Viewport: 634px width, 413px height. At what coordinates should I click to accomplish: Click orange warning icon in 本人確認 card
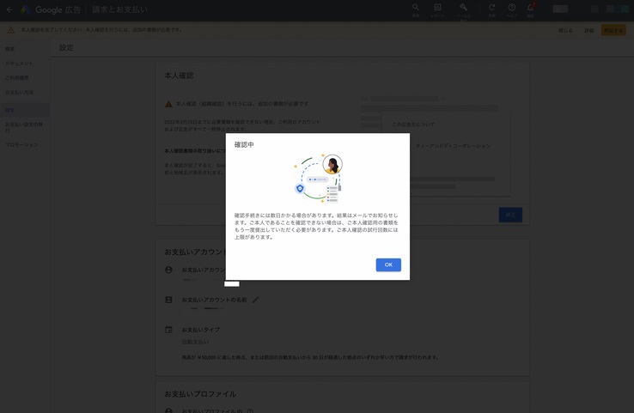(x=168, y=104)
